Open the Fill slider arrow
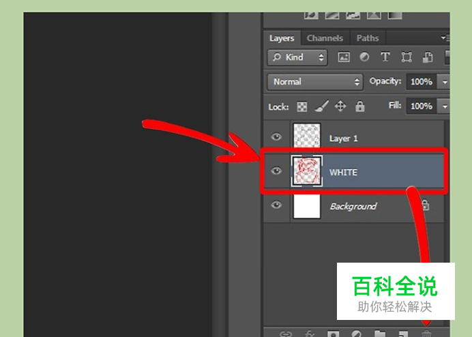 point(445,106)
